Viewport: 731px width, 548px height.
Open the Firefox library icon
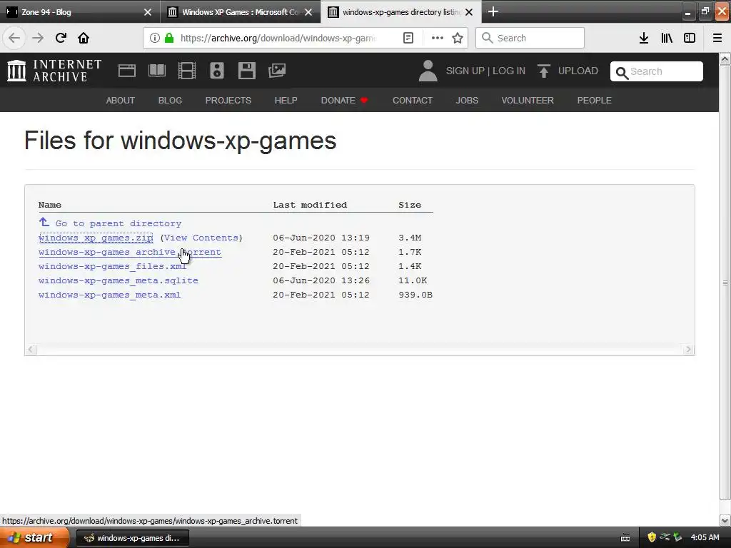coord(667,38)
